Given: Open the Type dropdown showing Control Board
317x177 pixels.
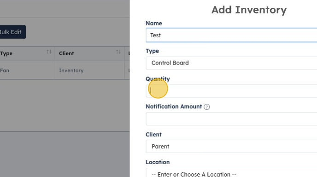Looking at the screenshot, I should 231,63.
